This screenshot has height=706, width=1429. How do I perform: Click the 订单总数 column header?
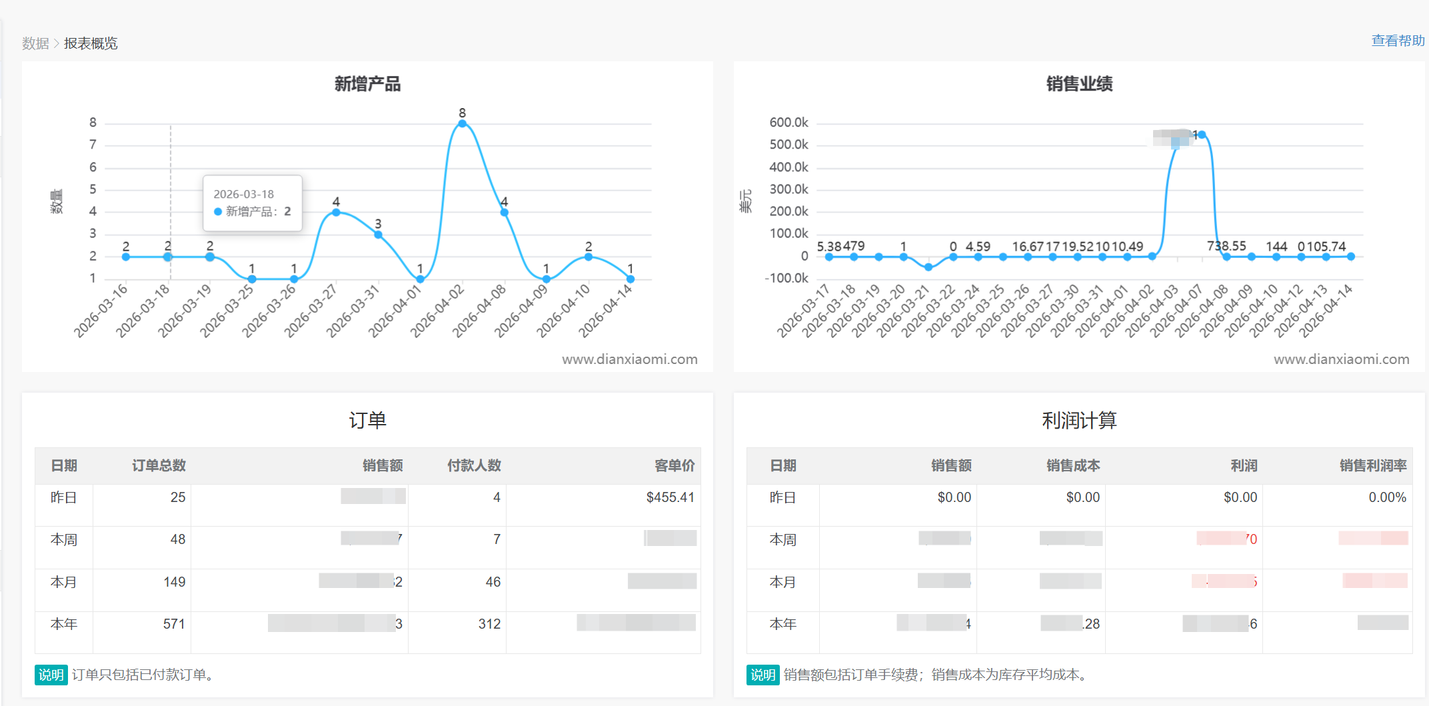point(159,465)
